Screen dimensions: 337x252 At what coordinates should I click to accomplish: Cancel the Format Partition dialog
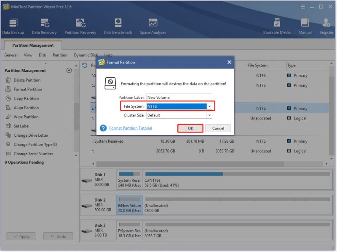click(218, 128)
